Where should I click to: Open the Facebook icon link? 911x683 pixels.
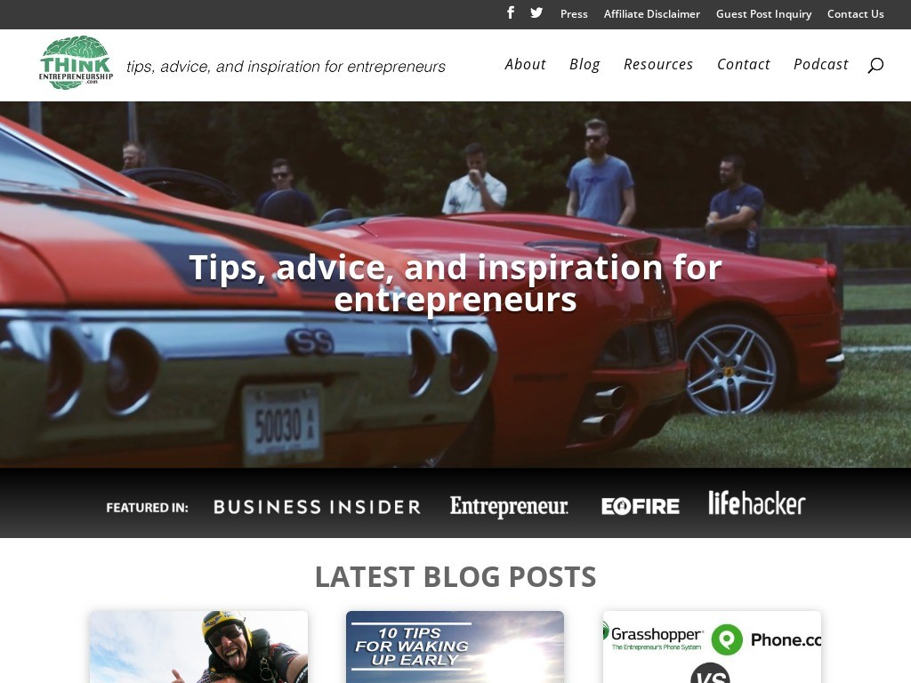point(510,12)
